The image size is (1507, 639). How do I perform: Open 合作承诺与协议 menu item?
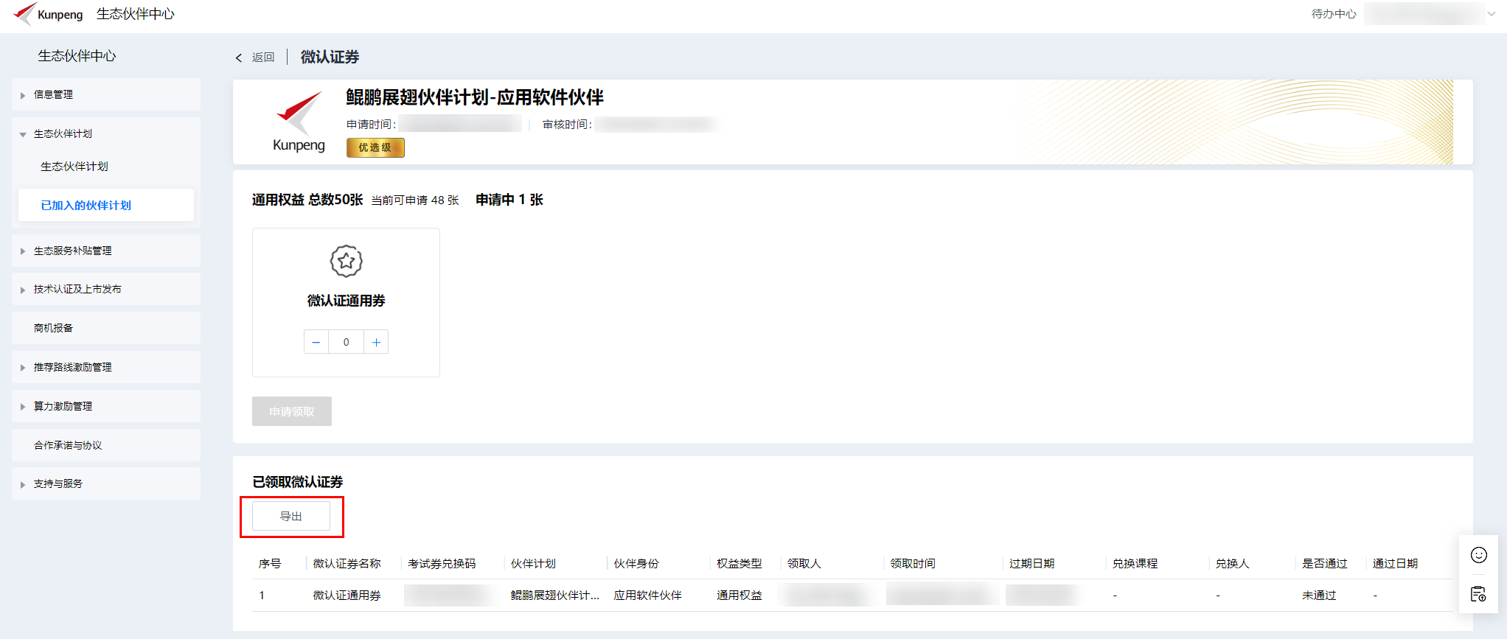106,445
